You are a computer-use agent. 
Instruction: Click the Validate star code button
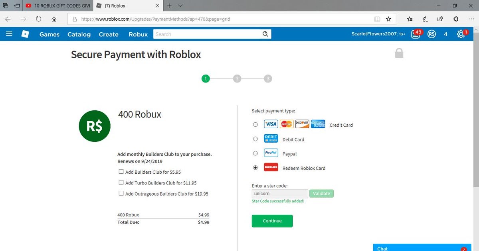321,194
